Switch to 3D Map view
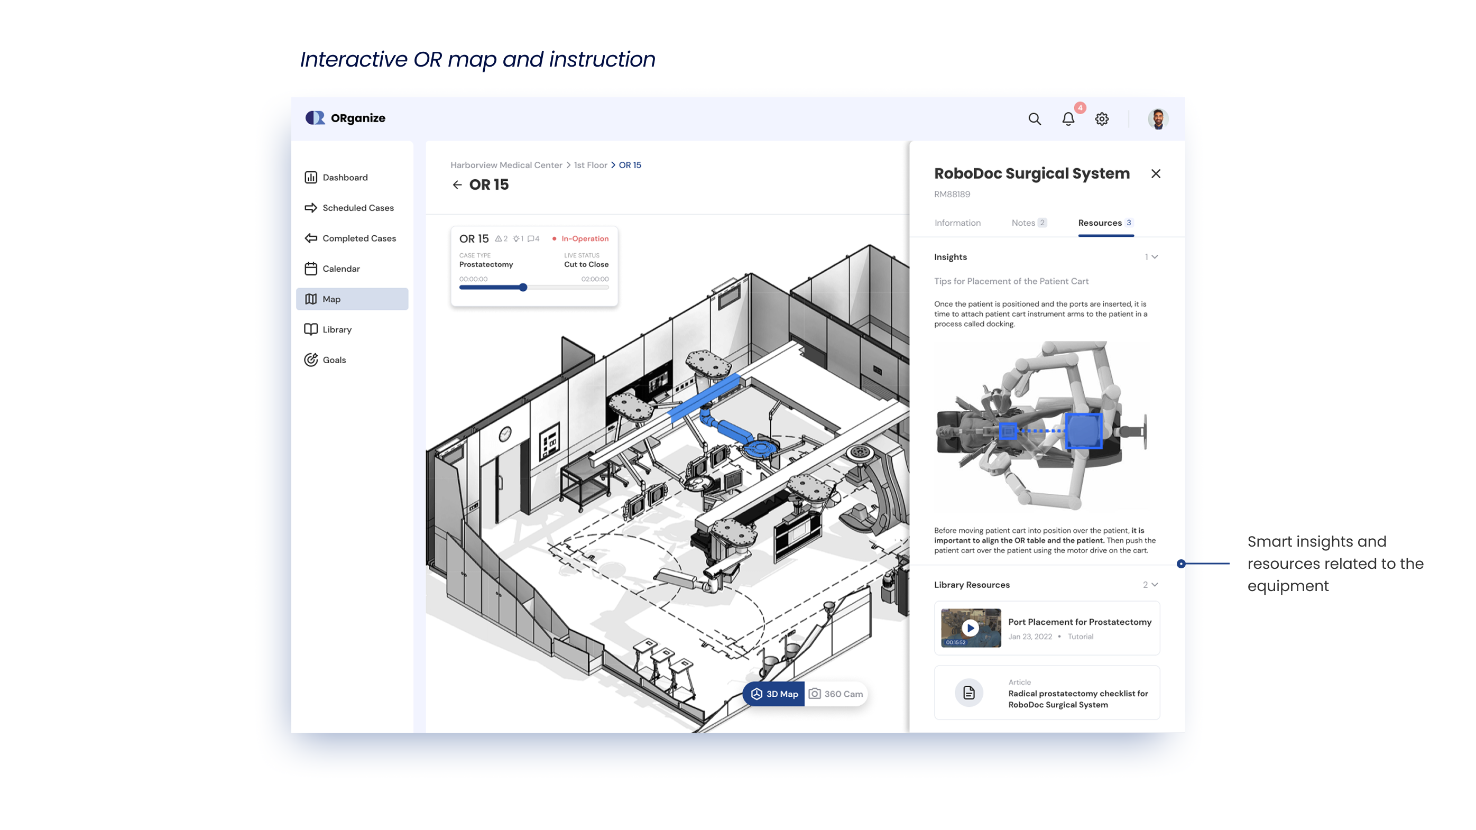 click(x=774, y=694)
